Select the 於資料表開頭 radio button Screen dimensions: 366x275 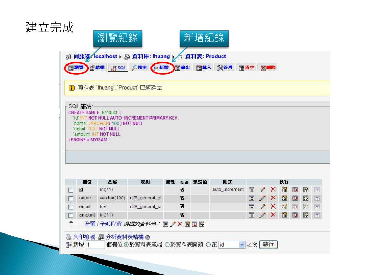click(167, 245)
